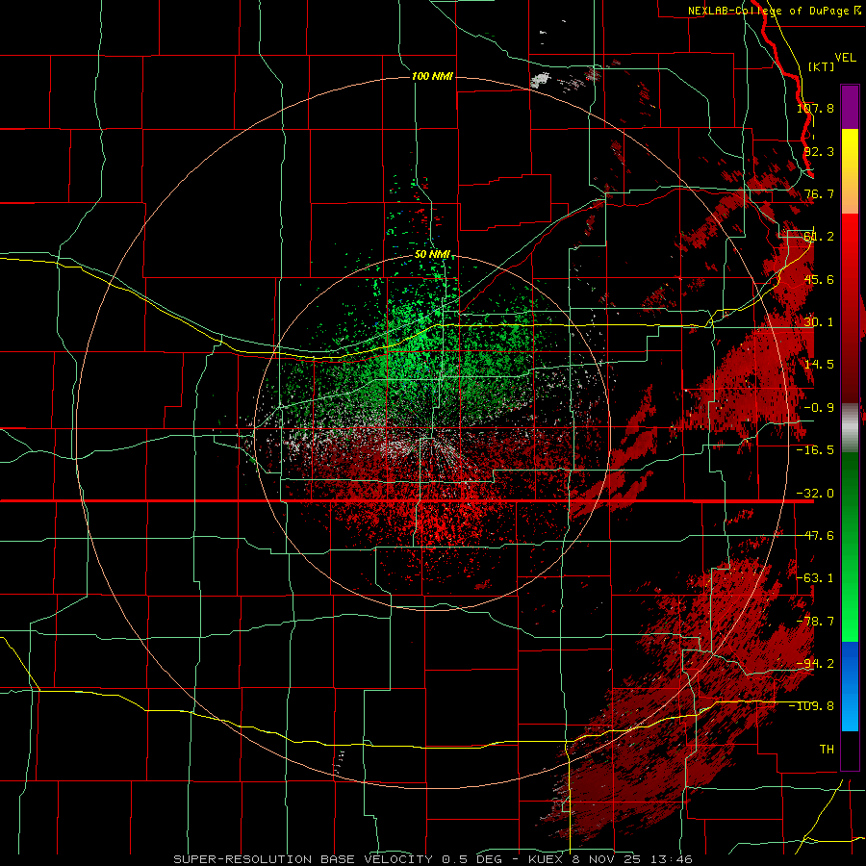Select the 61.2 legend value
The image size is (866, 866).
coord(819,237)
